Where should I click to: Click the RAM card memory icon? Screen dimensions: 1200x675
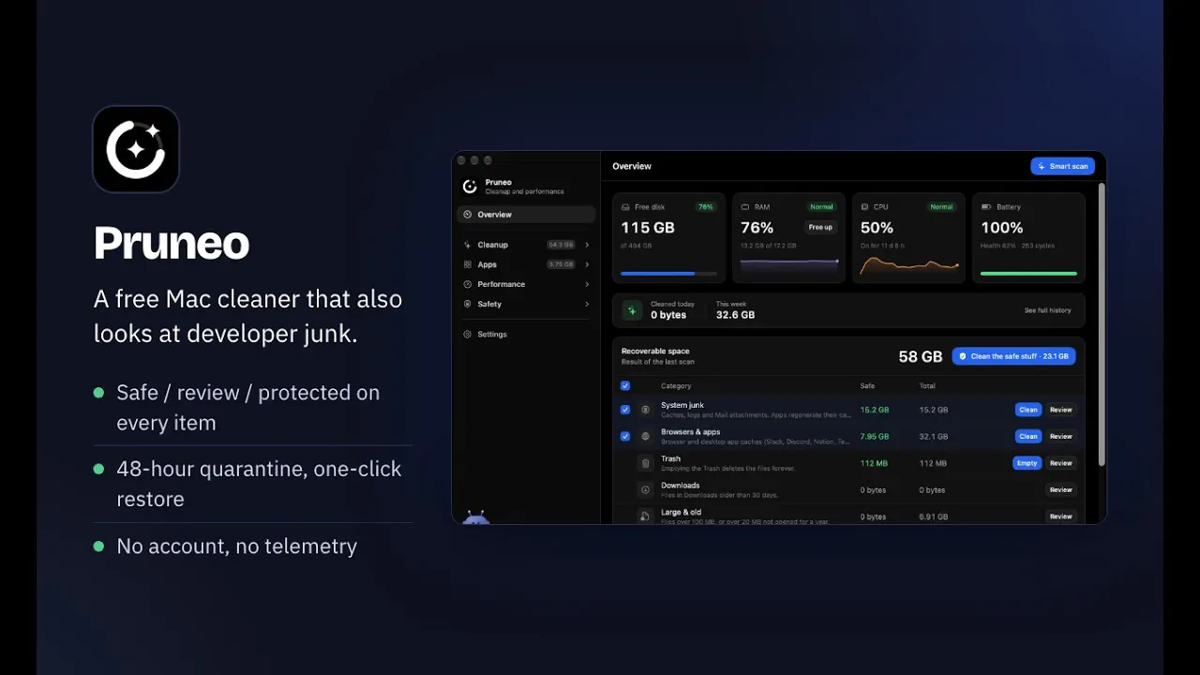[744, 207]
